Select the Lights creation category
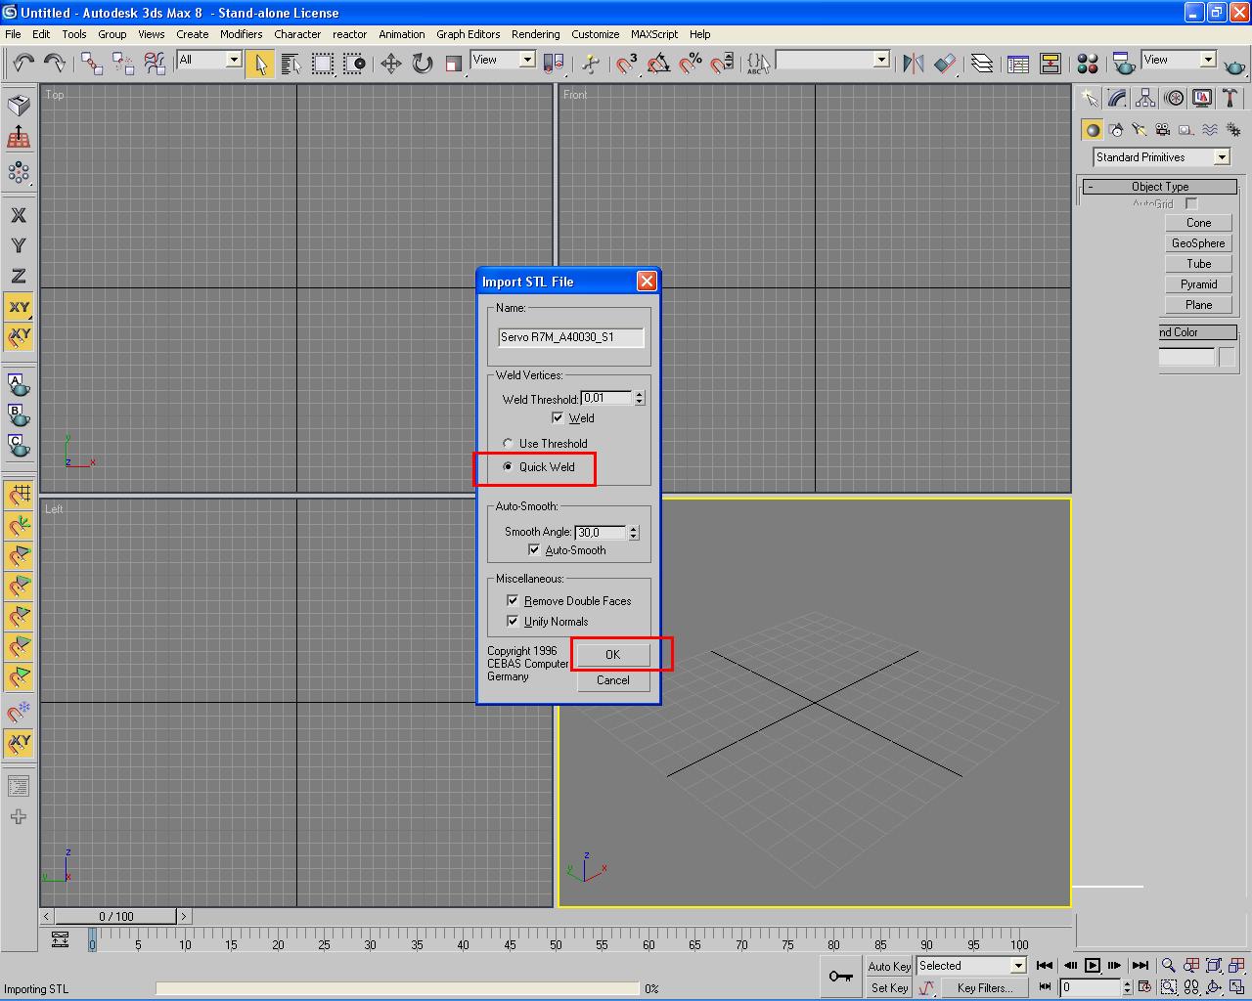 pyautogui.click(x=1139, y=130)
